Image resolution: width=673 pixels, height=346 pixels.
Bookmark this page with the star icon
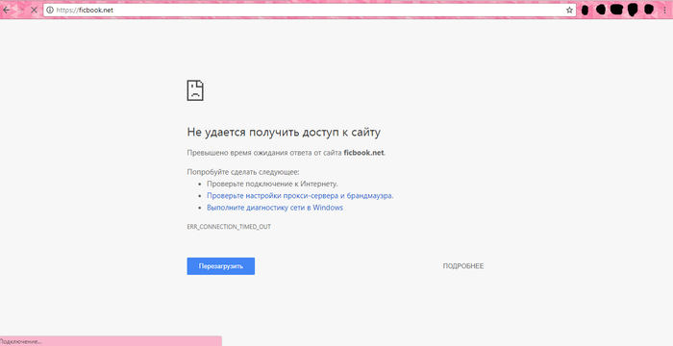click(569, 10)
